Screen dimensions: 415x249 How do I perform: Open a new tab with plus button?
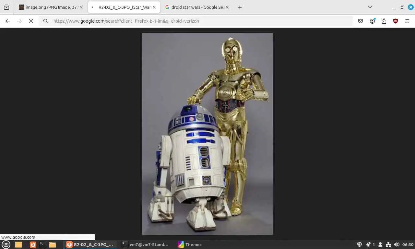pos(240,7)
